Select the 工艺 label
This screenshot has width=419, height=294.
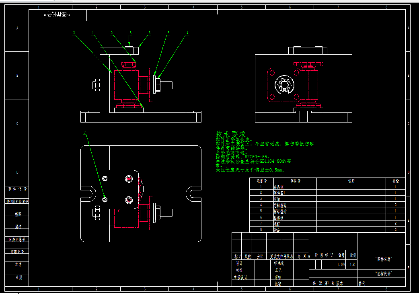(x=278, y=270)
